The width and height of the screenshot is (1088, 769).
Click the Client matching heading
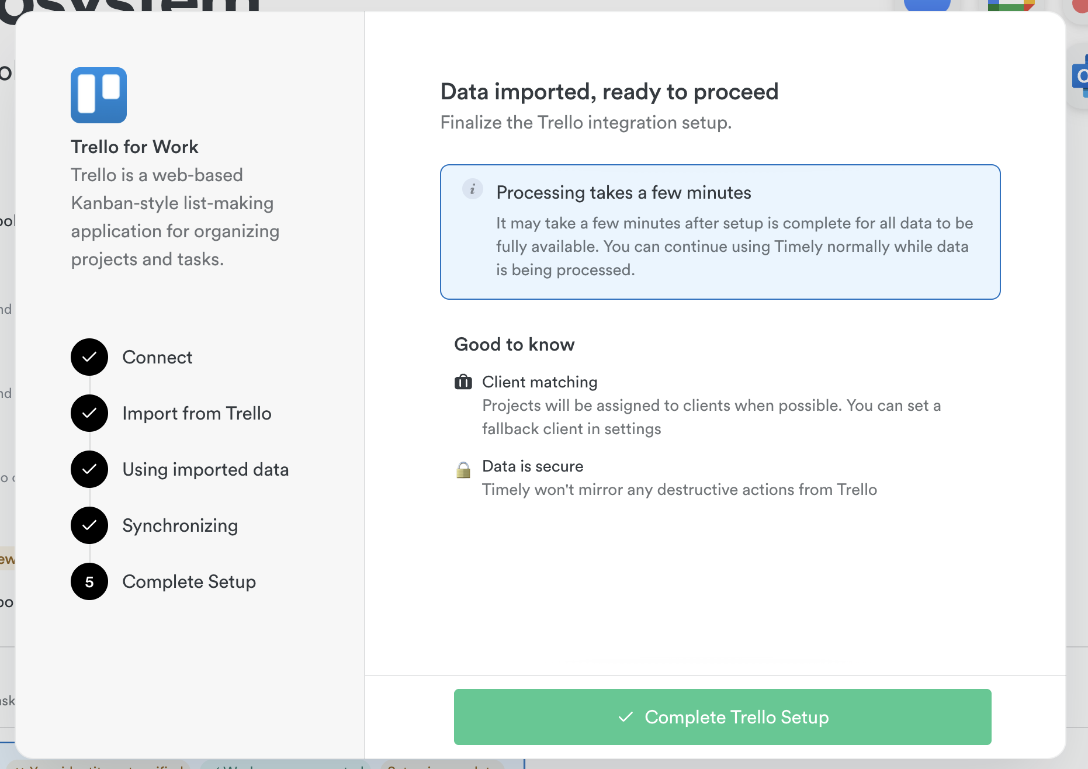539,382
